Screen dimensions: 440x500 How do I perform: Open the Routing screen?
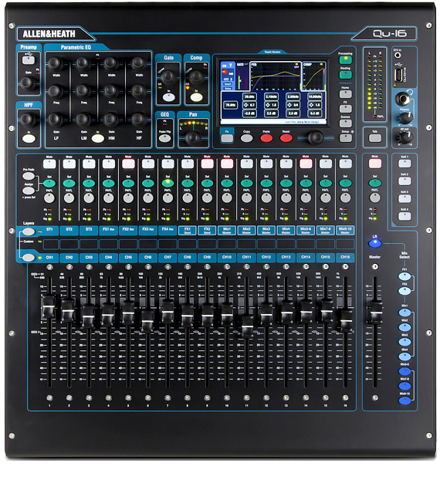(x=346, y=75)
